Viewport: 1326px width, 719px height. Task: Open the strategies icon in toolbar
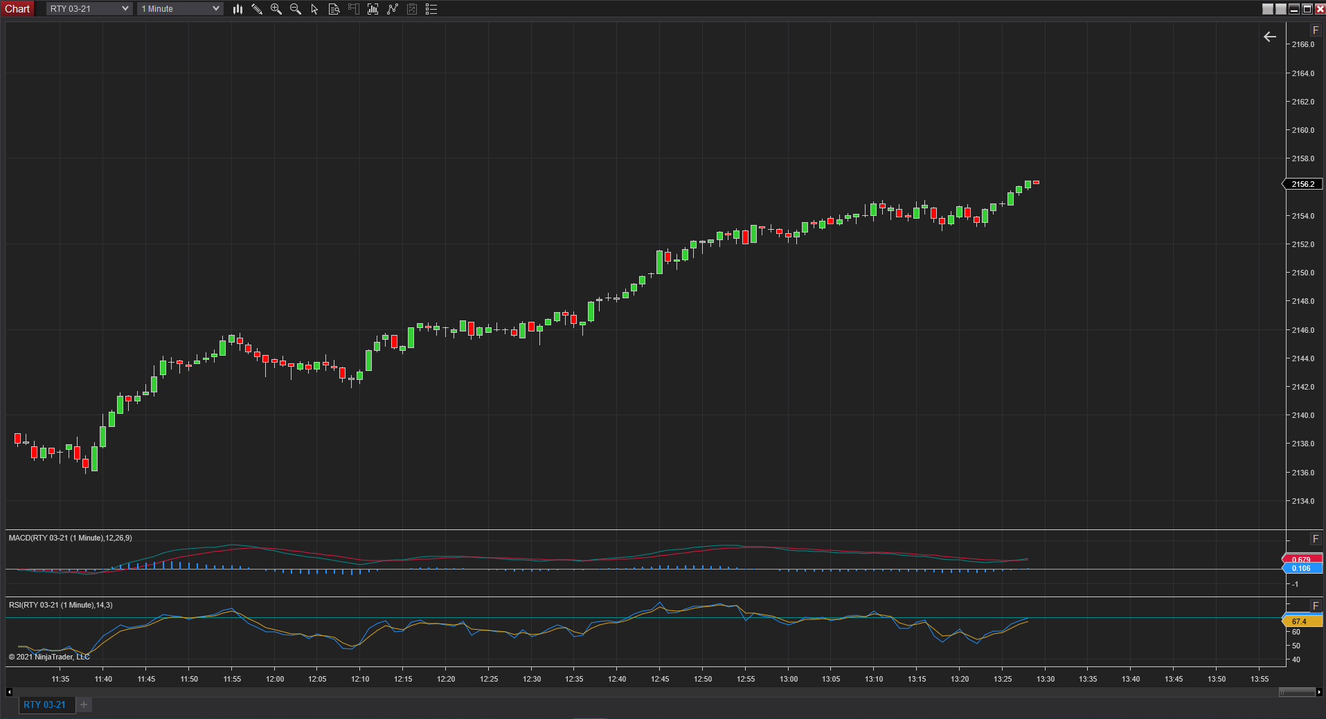point(412,9)
